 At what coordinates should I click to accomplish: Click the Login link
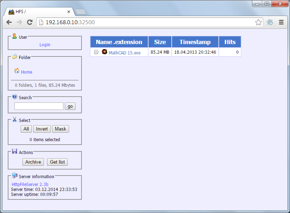click(45, 45)
